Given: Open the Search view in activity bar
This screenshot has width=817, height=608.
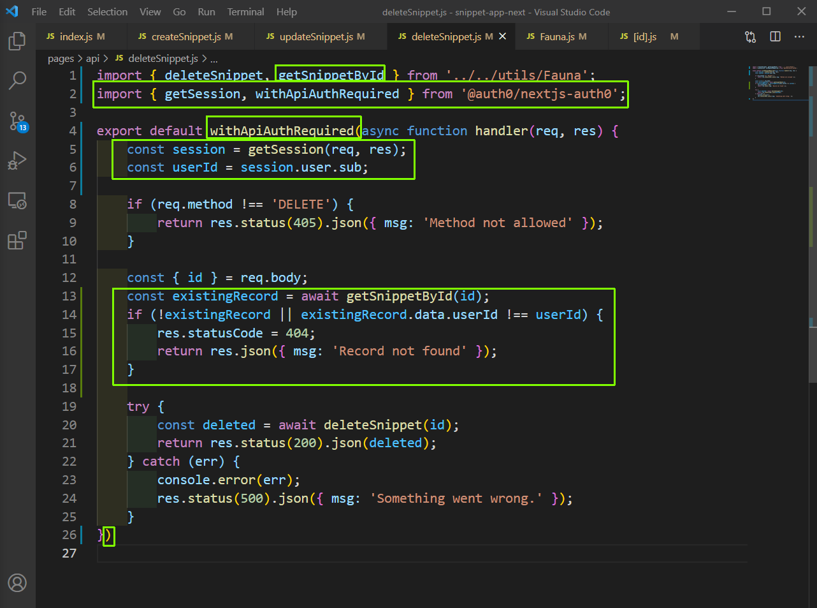Looking at the screenshot, I should (17, 80).
